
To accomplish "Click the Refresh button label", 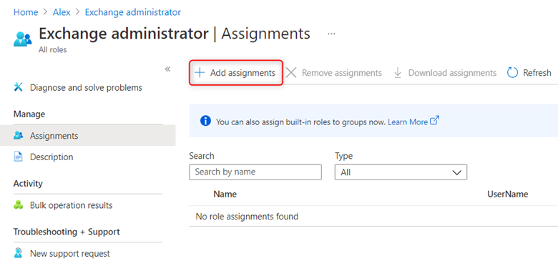I will [537, 73].
